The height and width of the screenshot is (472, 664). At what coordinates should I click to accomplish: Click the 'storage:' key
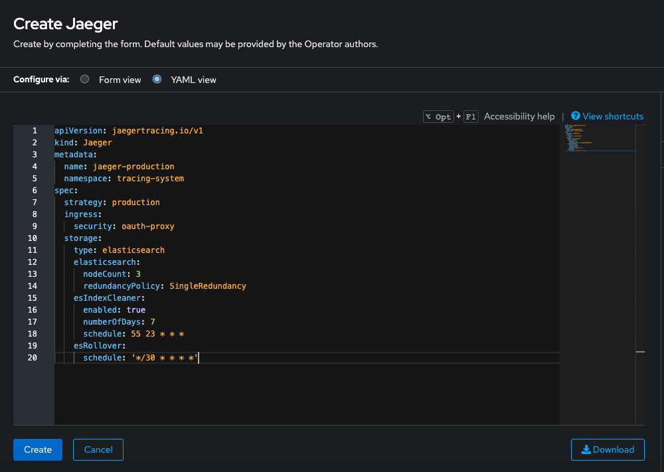[x=83, y=238]
